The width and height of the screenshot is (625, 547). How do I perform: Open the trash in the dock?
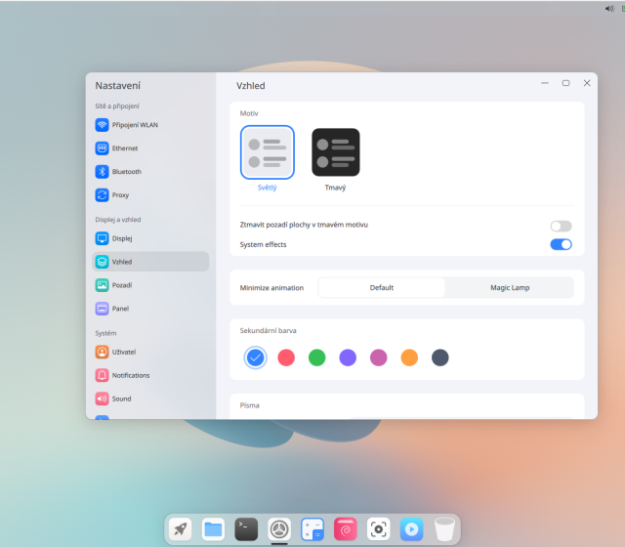click(x=444, y=529)
